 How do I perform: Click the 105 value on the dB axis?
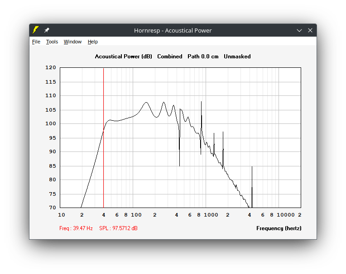[51, 110]
